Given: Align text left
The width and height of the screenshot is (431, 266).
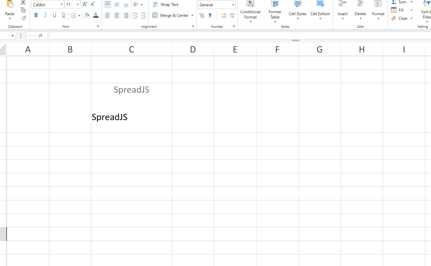Looking at the screenshot, I should click(x=108, y=16).
